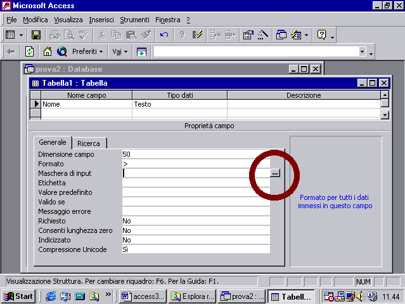Open the ? help menu

coord(188,20)
